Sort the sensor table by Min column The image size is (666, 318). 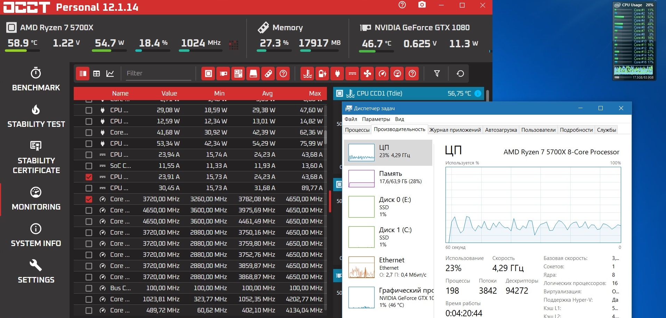(x=219, y=93)
